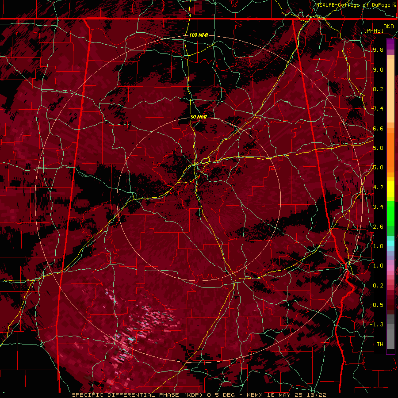398x398 pixels.
Task: Click the 7.4 value on the legend
Action: click(x=378, y=109)
